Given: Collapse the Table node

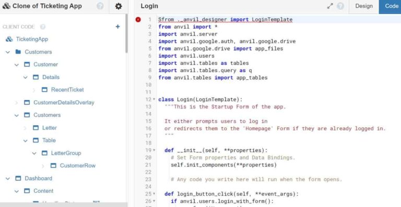Looking at the screenshot, I should pos(25,141).
